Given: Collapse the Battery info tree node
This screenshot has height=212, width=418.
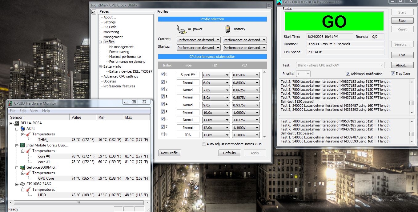Looking at the screenshot, I should click(x=100, y=66).
